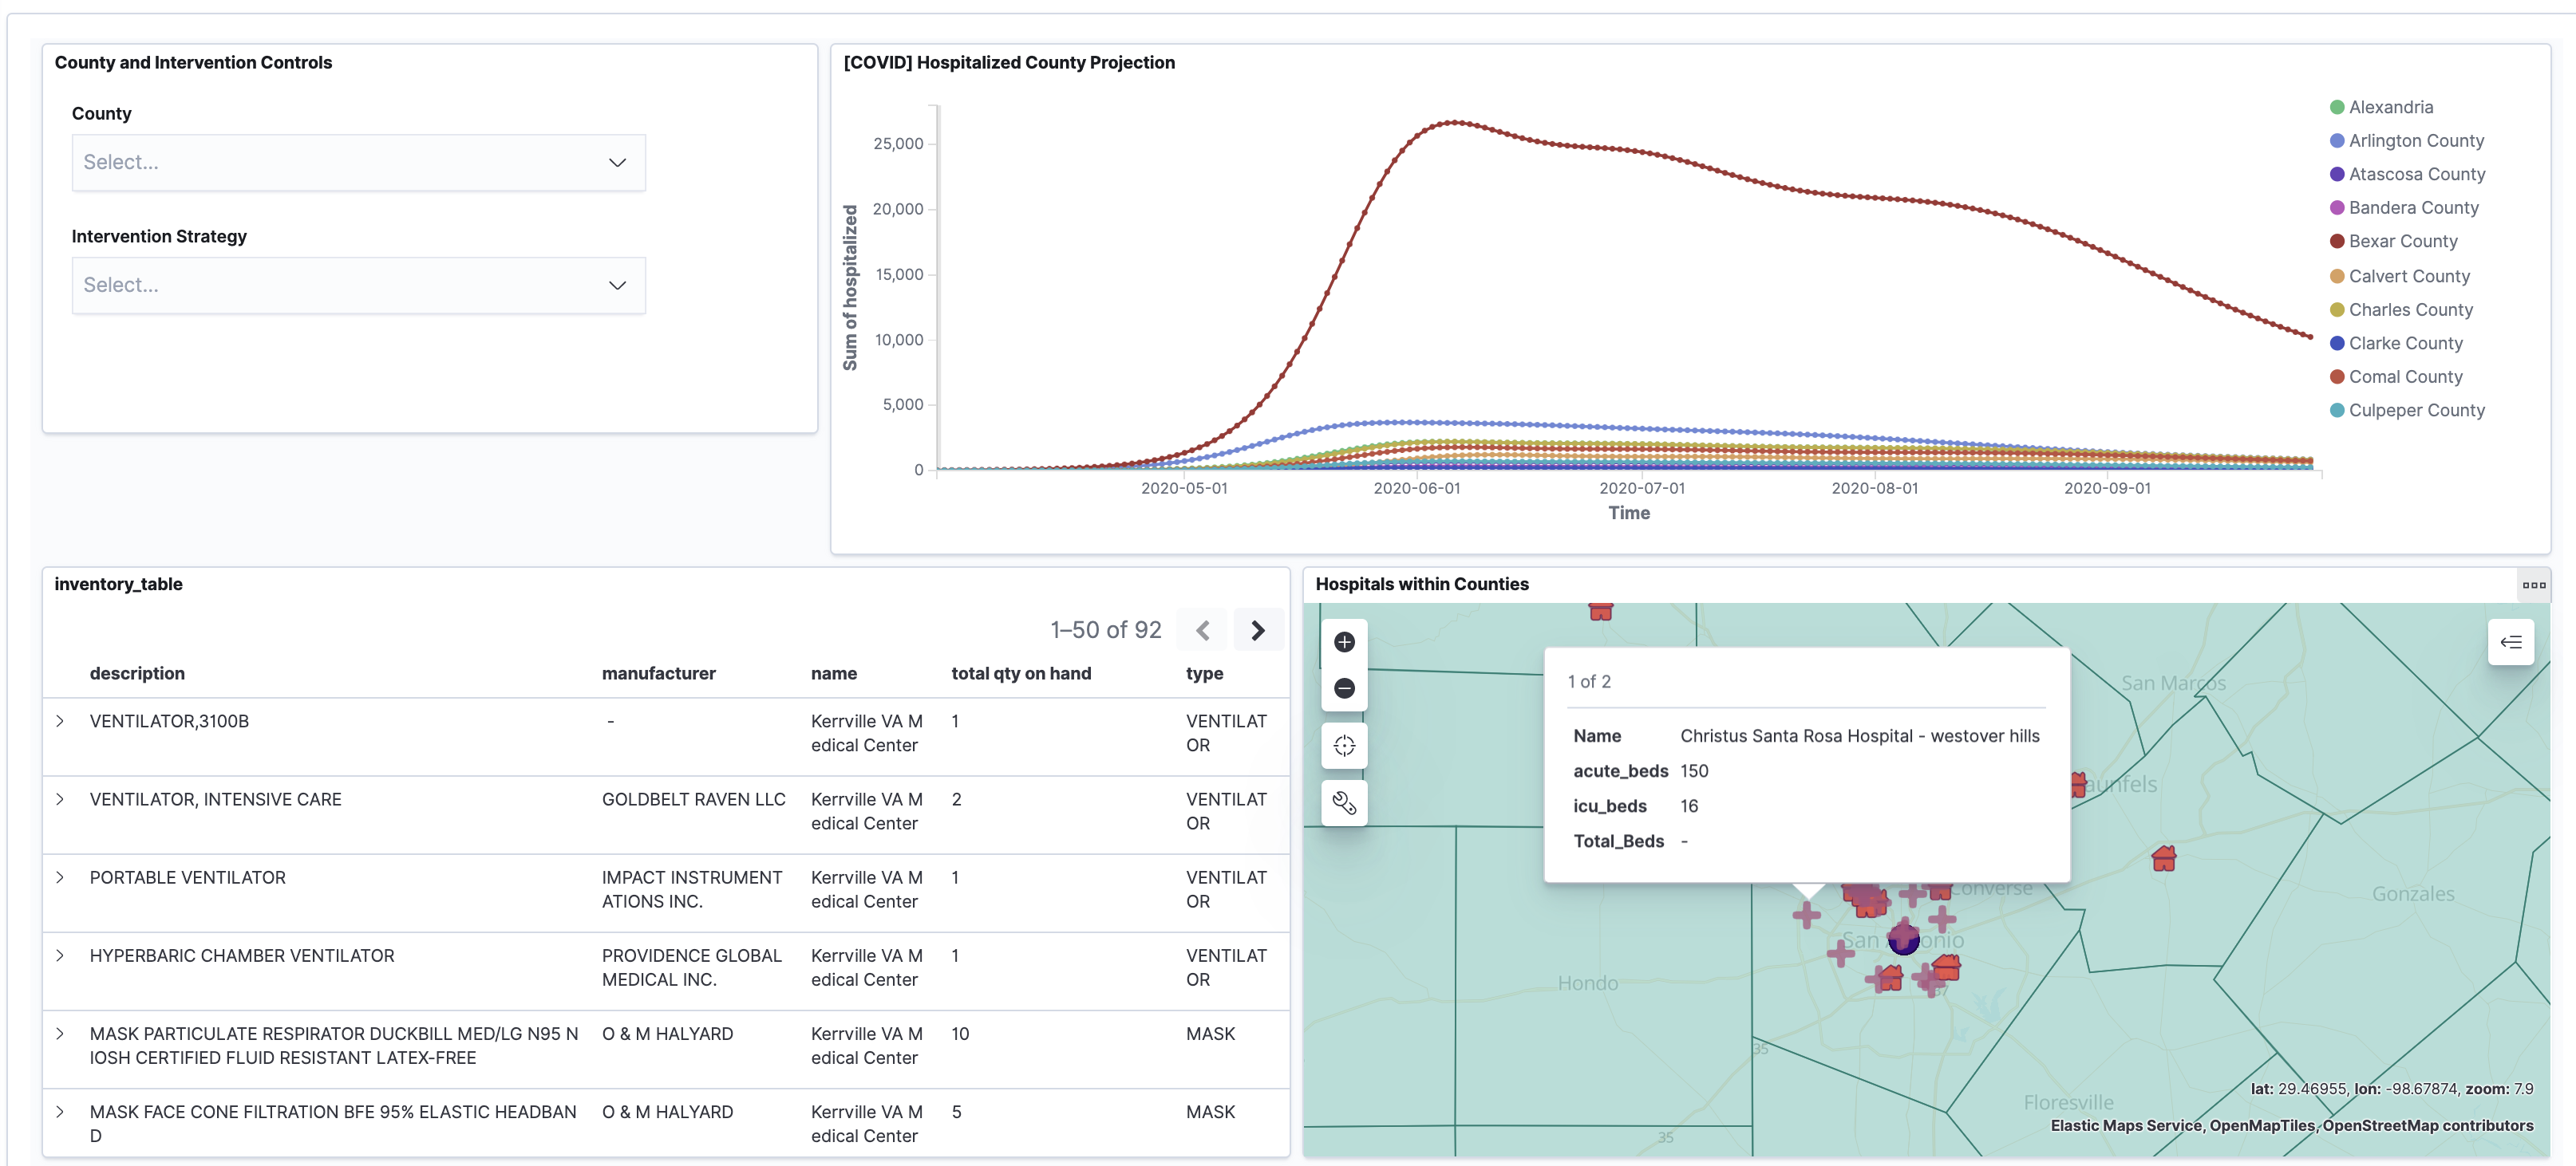Open the Intervention Strategy dropdown

coord(358,286)
